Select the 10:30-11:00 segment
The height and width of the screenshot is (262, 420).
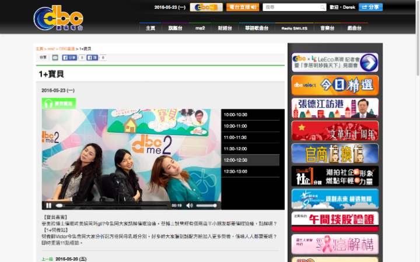coord(250,126)
